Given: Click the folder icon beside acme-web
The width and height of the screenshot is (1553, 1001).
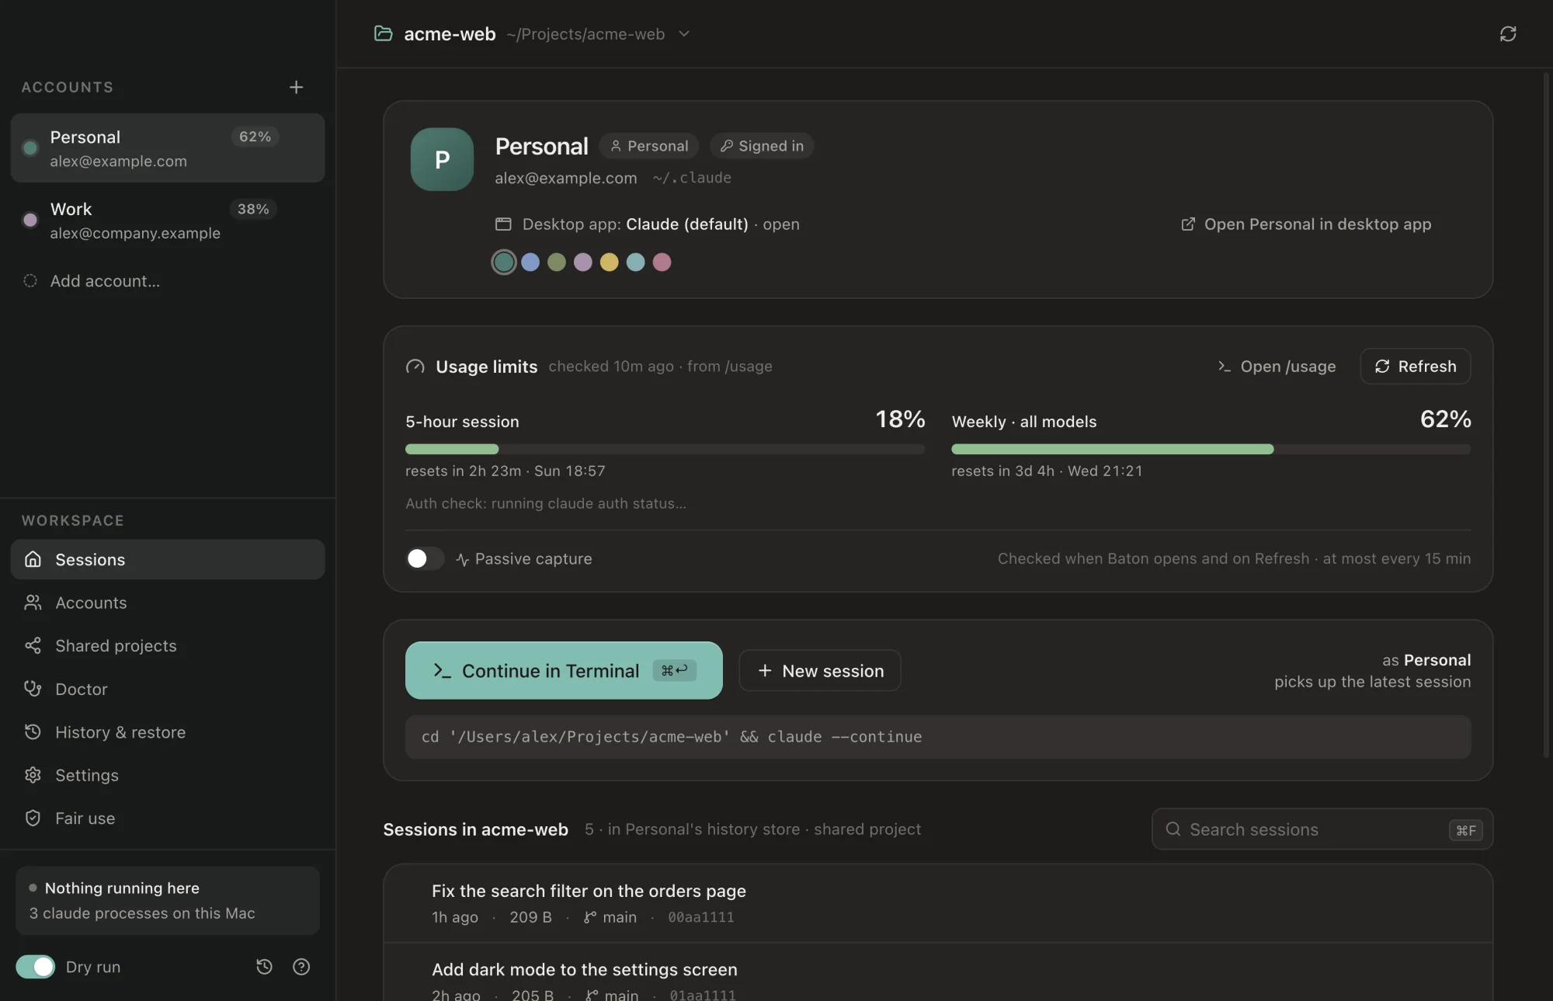Looking at the screenshot, I should click(x=383, y=33).
